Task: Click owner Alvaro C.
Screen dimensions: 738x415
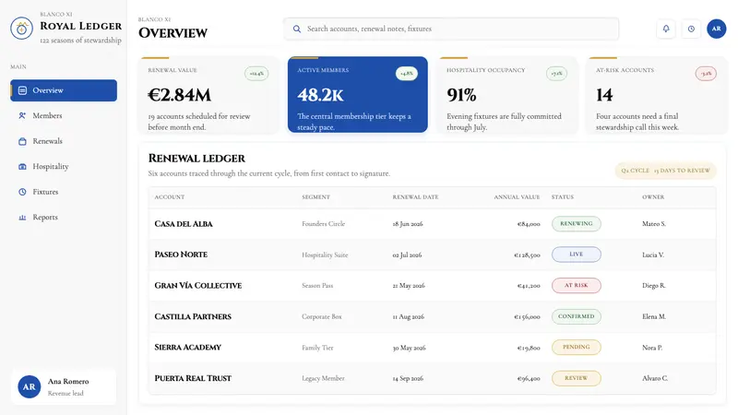Action: pos(655,378)
